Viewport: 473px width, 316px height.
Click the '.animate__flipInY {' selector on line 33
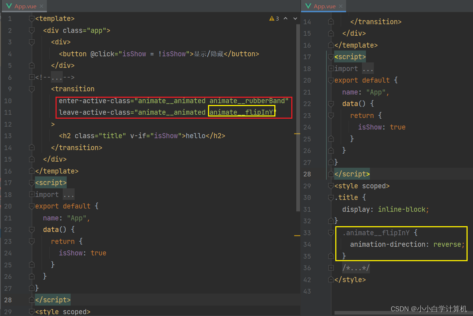click(x=380, y=233)
